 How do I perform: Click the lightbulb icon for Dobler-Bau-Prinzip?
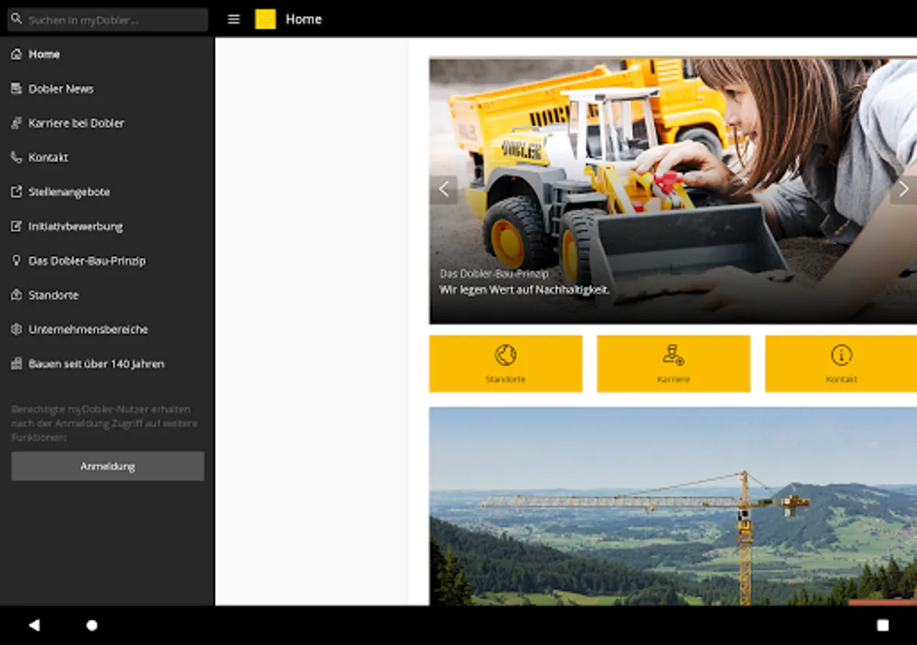(x=16, y=261)
